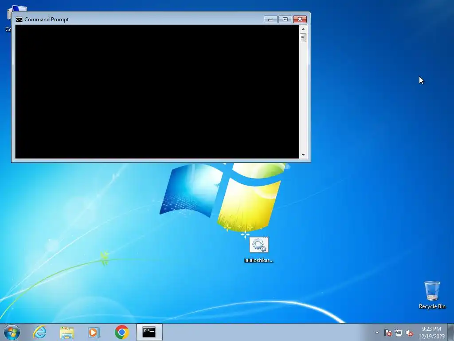Select the Command Prompt taskbar button
454x341 pixels.
click(x=149, y=332)
